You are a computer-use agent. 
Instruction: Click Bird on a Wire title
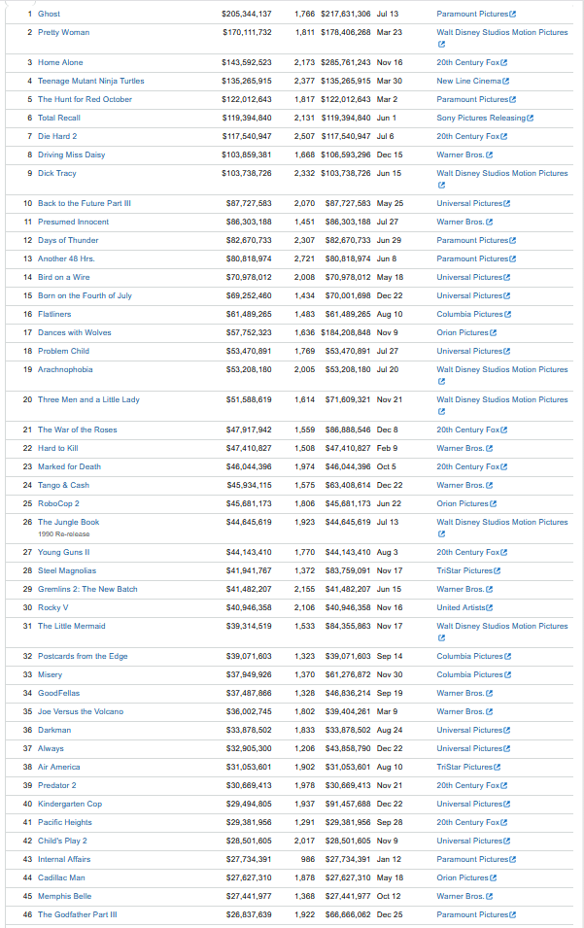pyautogui.click(x=64, y=277)
